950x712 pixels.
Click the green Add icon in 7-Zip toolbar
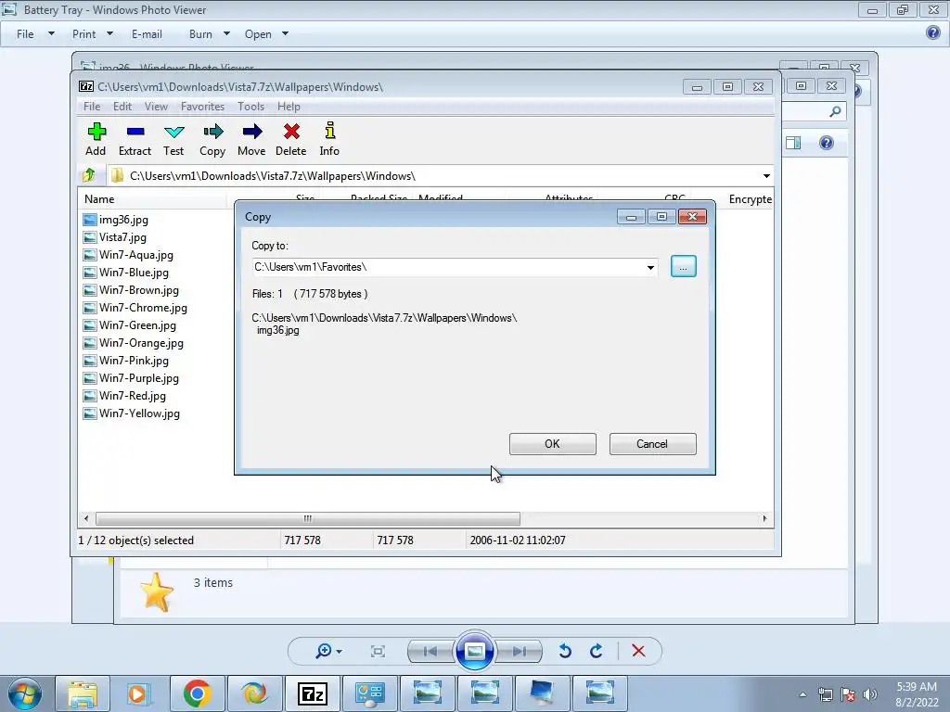pos(96,132)
